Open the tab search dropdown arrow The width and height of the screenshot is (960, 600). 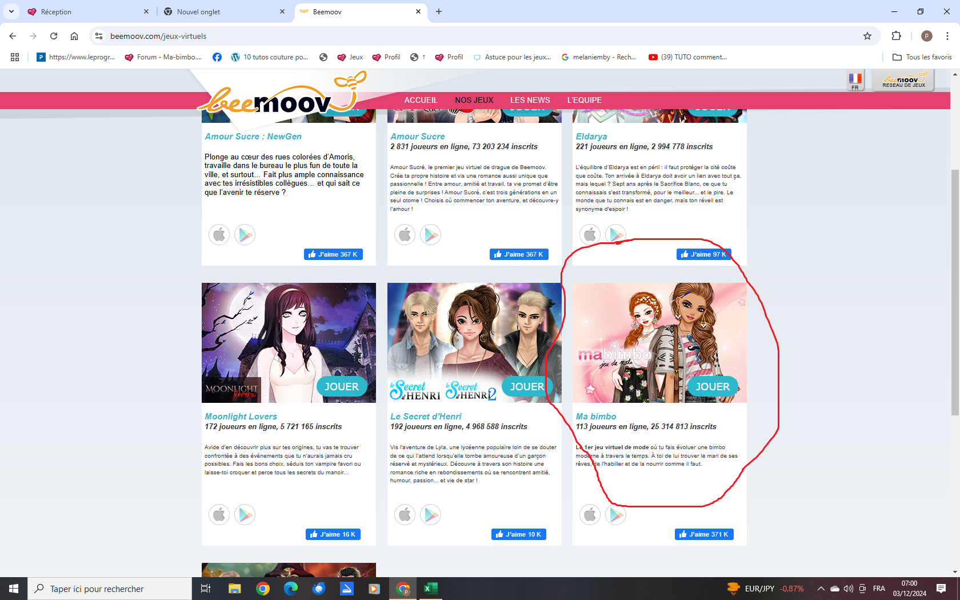[11, 11]
